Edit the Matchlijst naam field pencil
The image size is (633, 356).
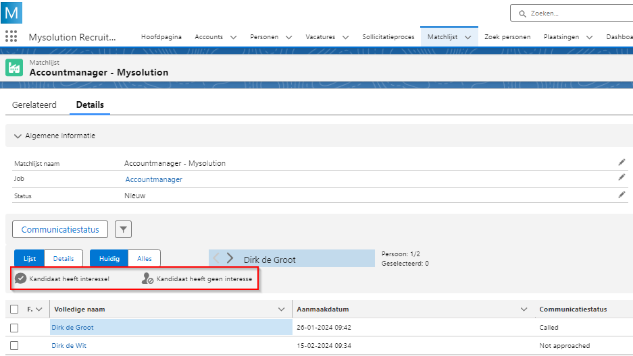click(x=622, y=162)
